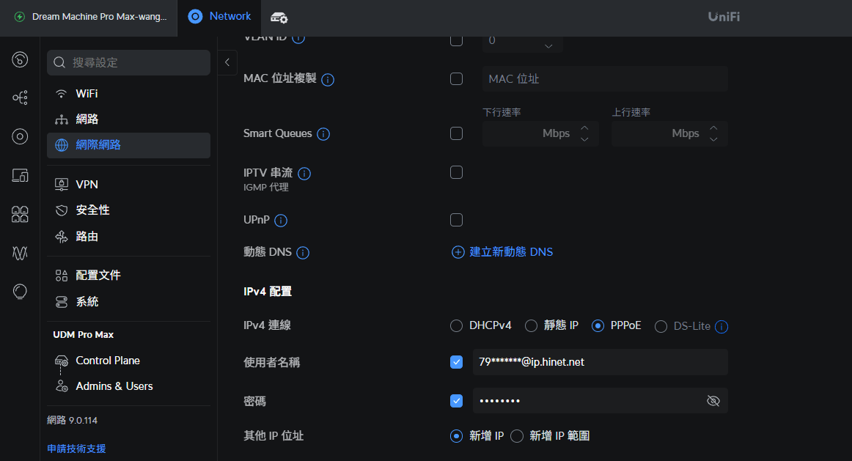Select the DHCPv4 radio option
The image size is (852, 461).
pos(456,326)
